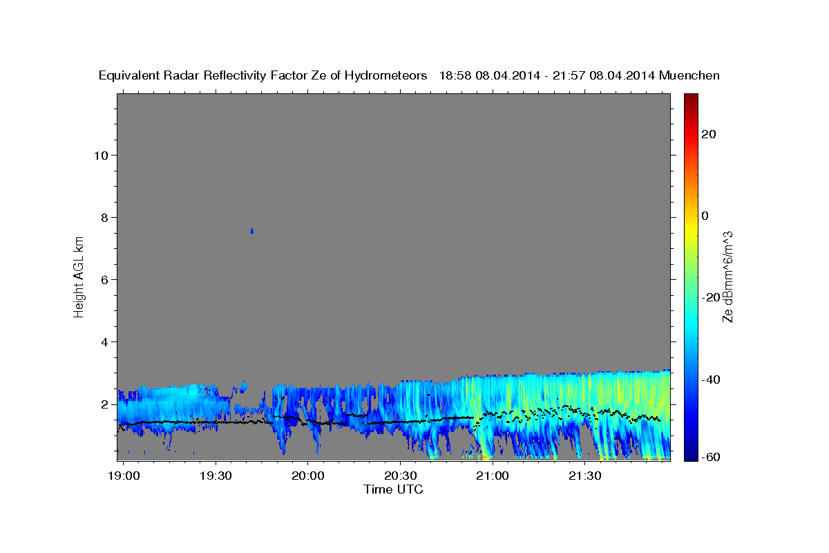Click the height tick label '6'
Screen dimensions: 829x553
pyautogui.click(x=104, y=279)
